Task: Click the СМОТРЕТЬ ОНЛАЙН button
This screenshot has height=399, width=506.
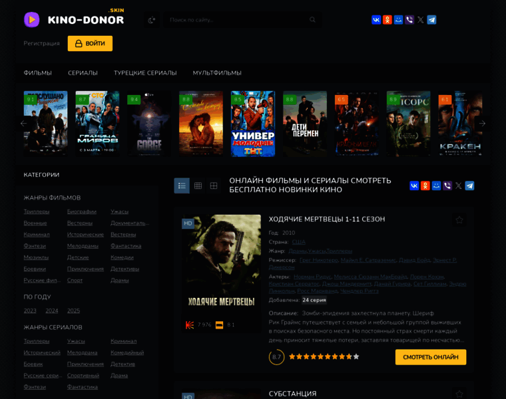Action: pos(431,357)
